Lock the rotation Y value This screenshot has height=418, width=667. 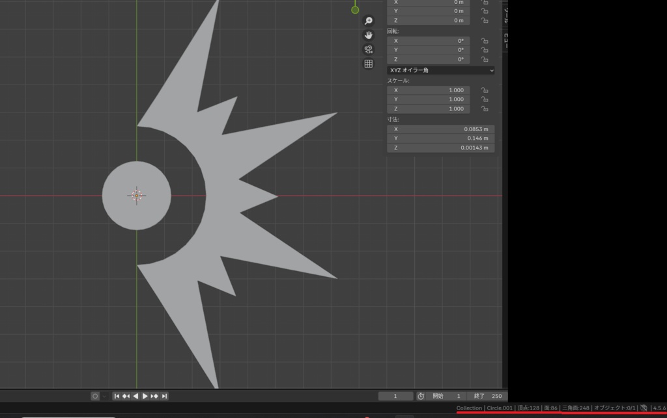(x=485, y=50)
